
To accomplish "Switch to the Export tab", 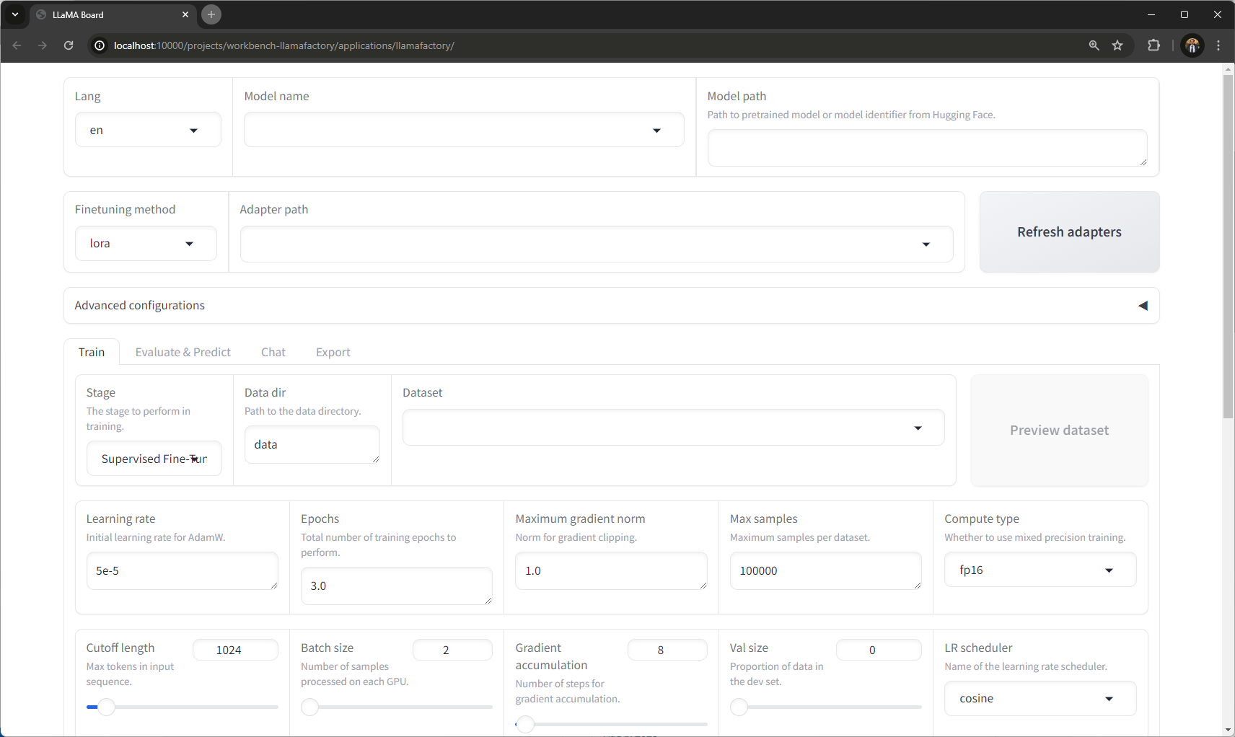I will pos(333,352).
